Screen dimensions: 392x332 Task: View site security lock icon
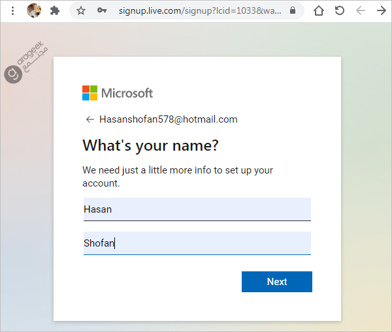pyautogui.click(x=293, y=10)
